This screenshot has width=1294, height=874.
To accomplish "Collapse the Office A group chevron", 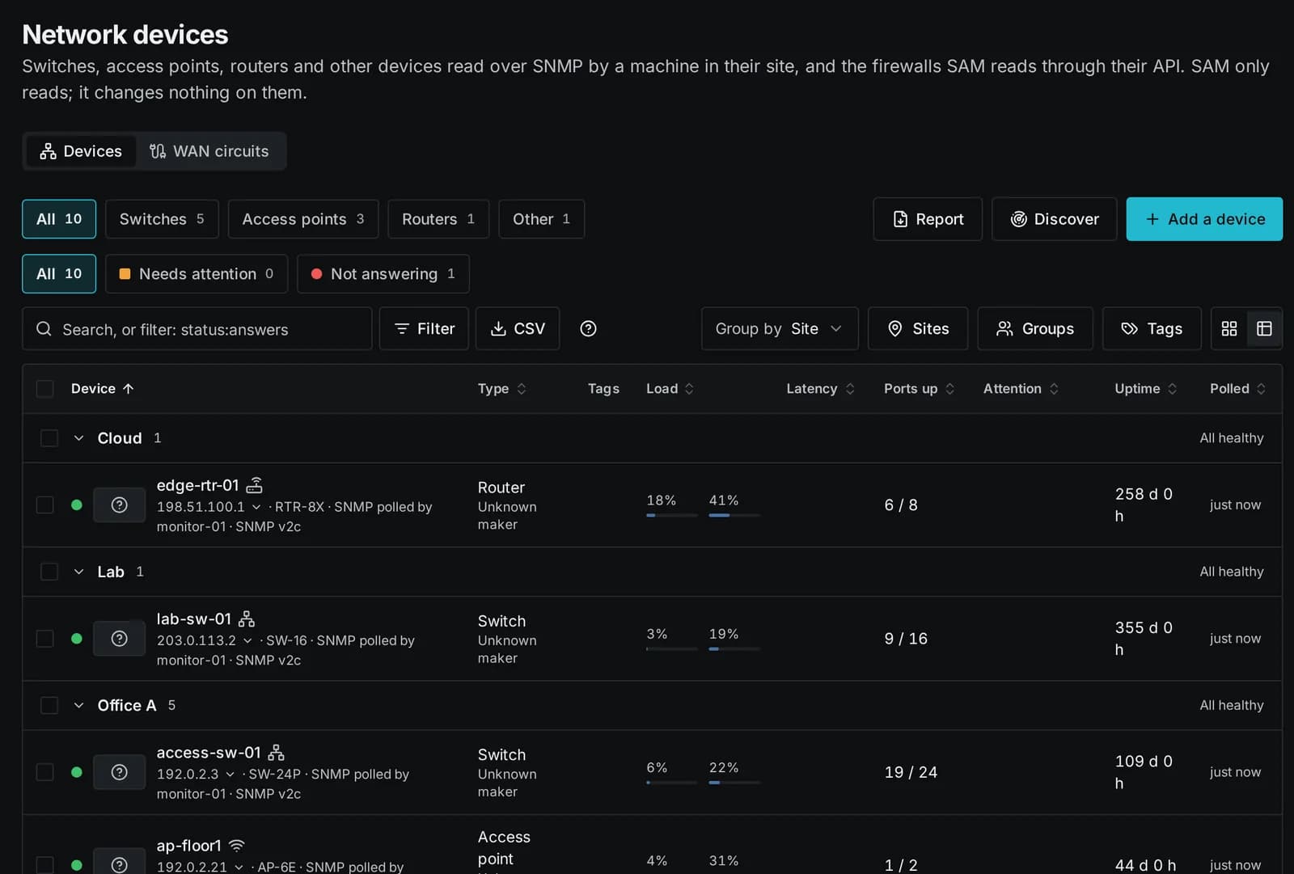I will coord(78,705).
